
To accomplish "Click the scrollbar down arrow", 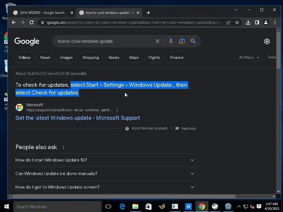I will click(x=278, y=192).
